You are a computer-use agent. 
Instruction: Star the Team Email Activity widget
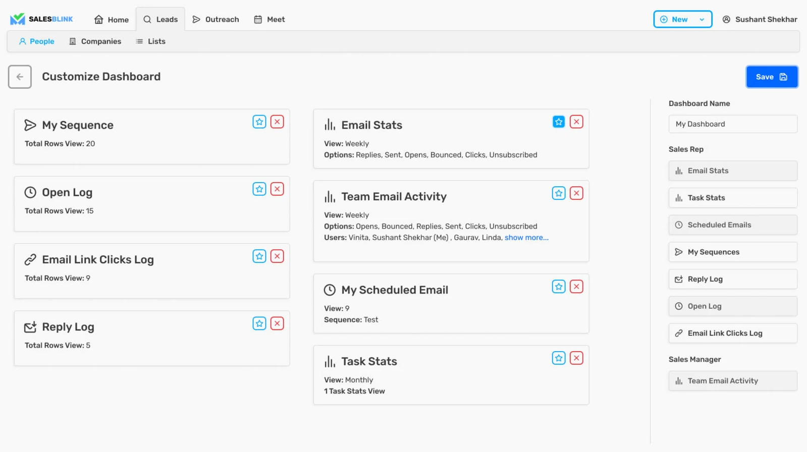[x=559, y=193]
